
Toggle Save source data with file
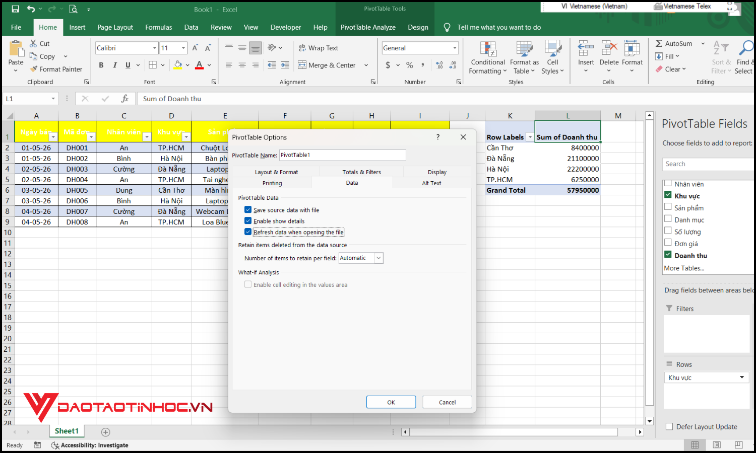248,210
